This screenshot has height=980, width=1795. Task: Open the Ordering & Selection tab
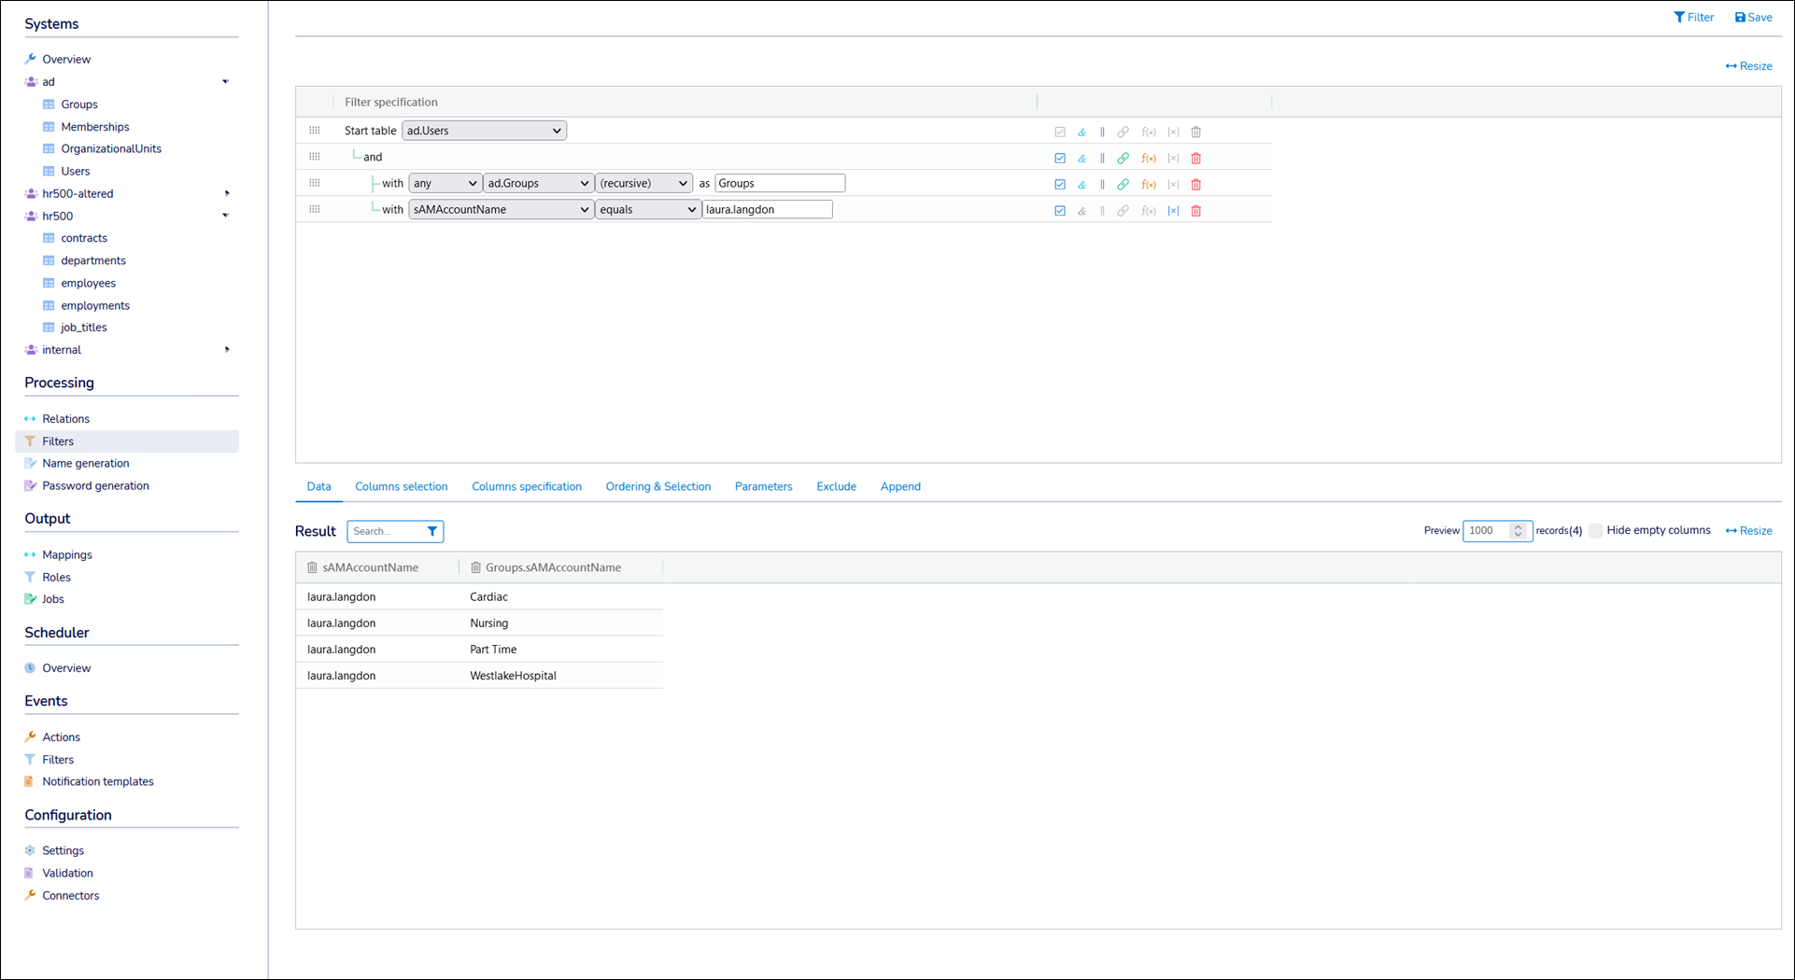[657, 486]
